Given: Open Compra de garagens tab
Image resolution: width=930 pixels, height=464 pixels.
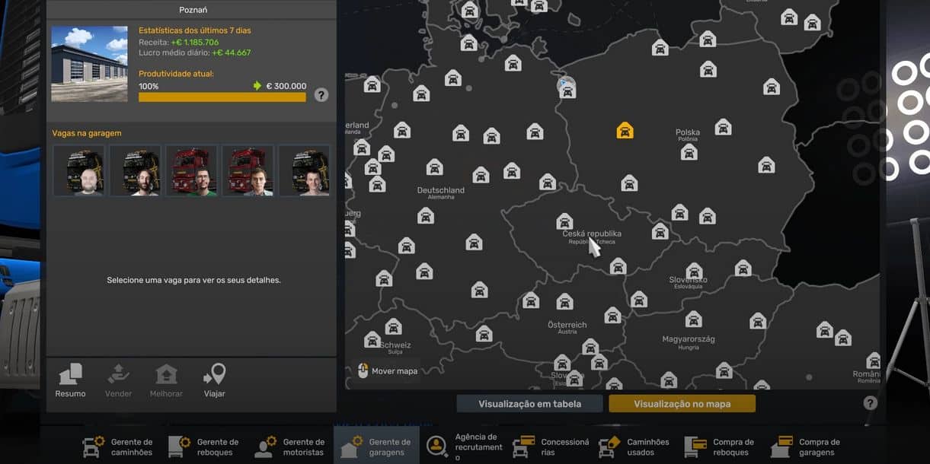Looking at the screenshot, I should pos(806,447).
